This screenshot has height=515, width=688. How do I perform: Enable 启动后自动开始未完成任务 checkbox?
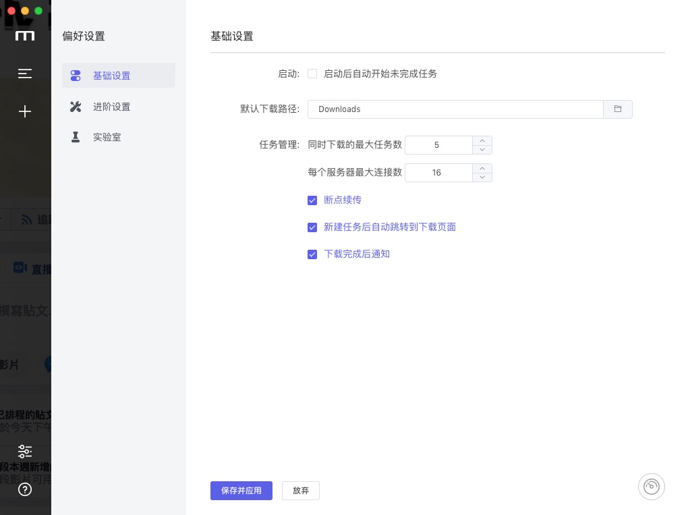tap(312, 74)
